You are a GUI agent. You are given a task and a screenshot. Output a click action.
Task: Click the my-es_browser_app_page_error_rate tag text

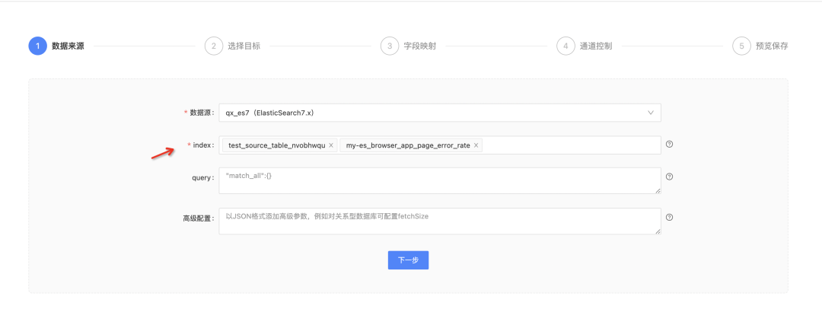(408, 145)
